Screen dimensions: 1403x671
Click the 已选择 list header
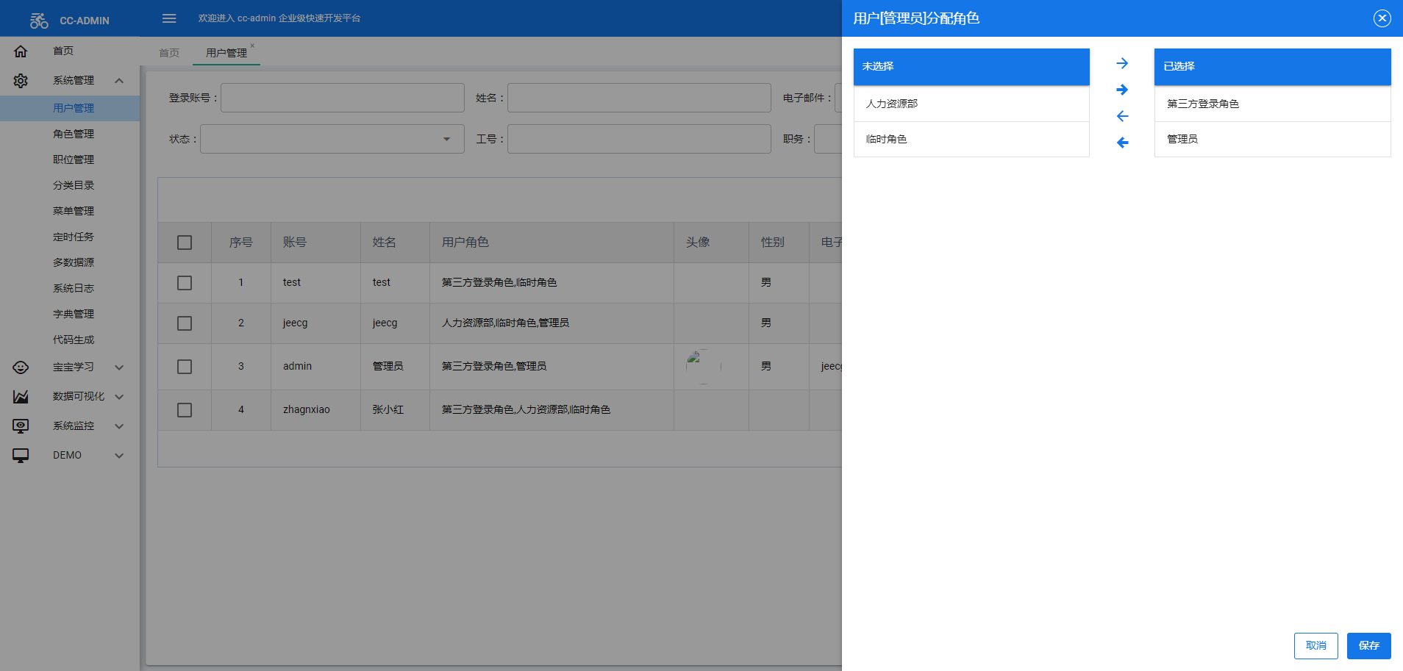[x=1273, y=67]
